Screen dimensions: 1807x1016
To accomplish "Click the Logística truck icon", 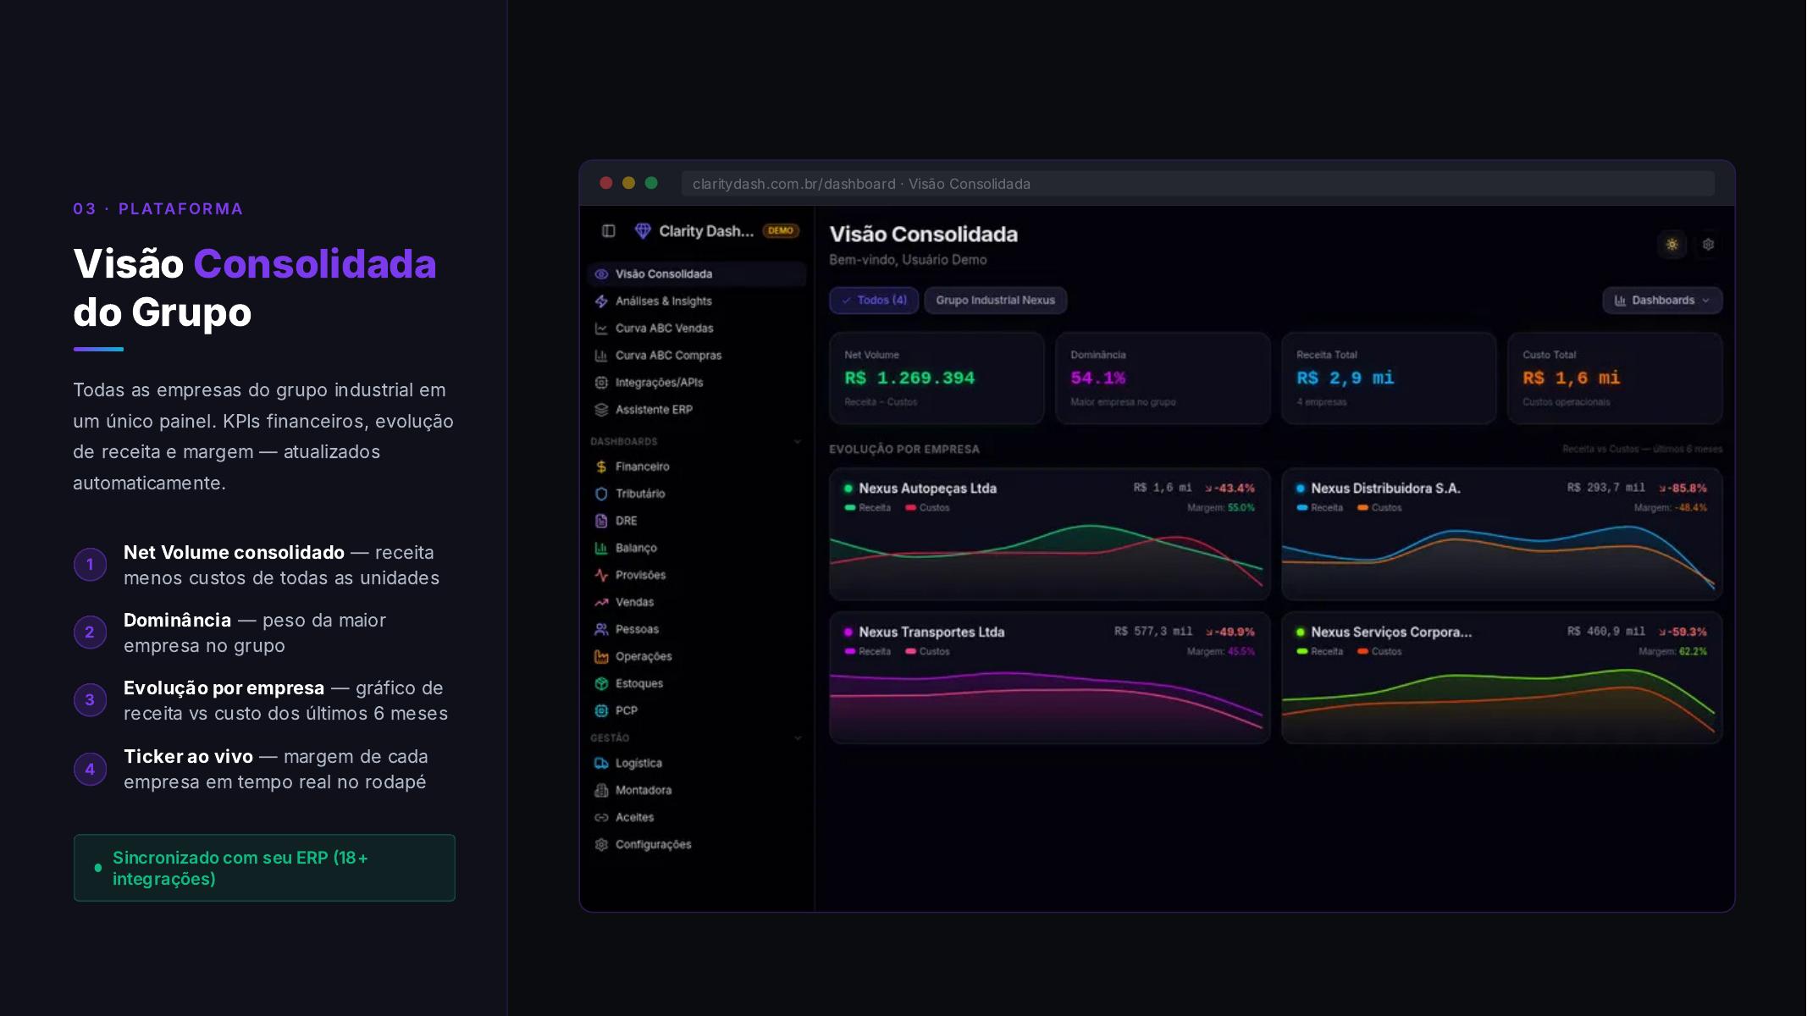I will click(x=601, y=763).
